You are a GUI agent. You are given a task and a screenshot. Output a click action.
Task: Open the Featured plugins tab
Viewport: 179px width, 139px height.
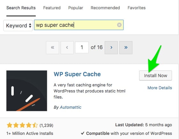pyautogui.click(x=52, y=8)
